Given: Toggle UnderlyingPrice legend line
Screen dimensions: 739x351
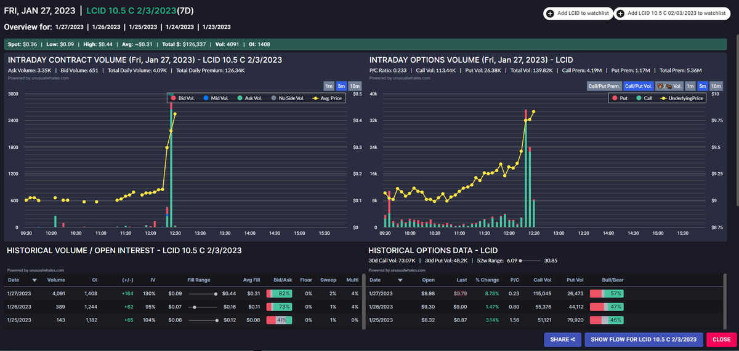Looking at the screenshot, I should click(663, 98).
